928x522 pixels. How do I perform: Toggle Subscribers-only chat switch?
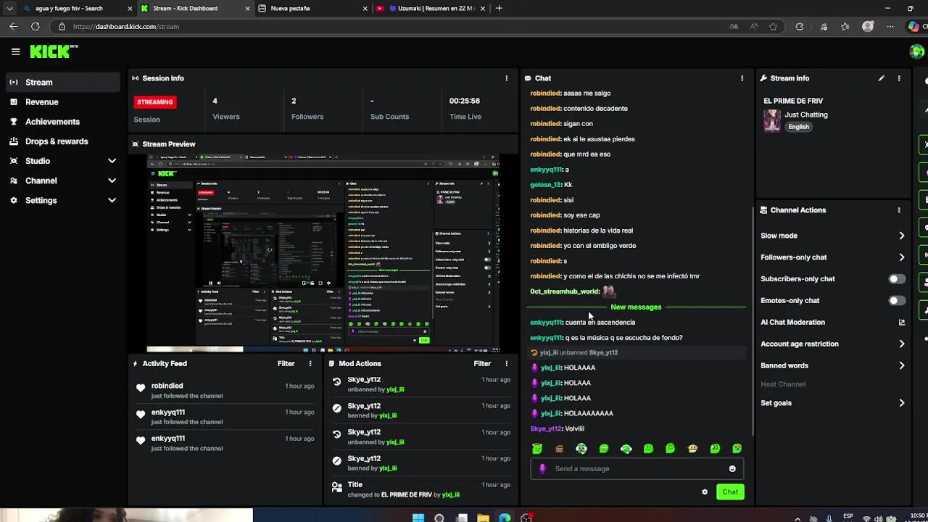click(897, 279)
